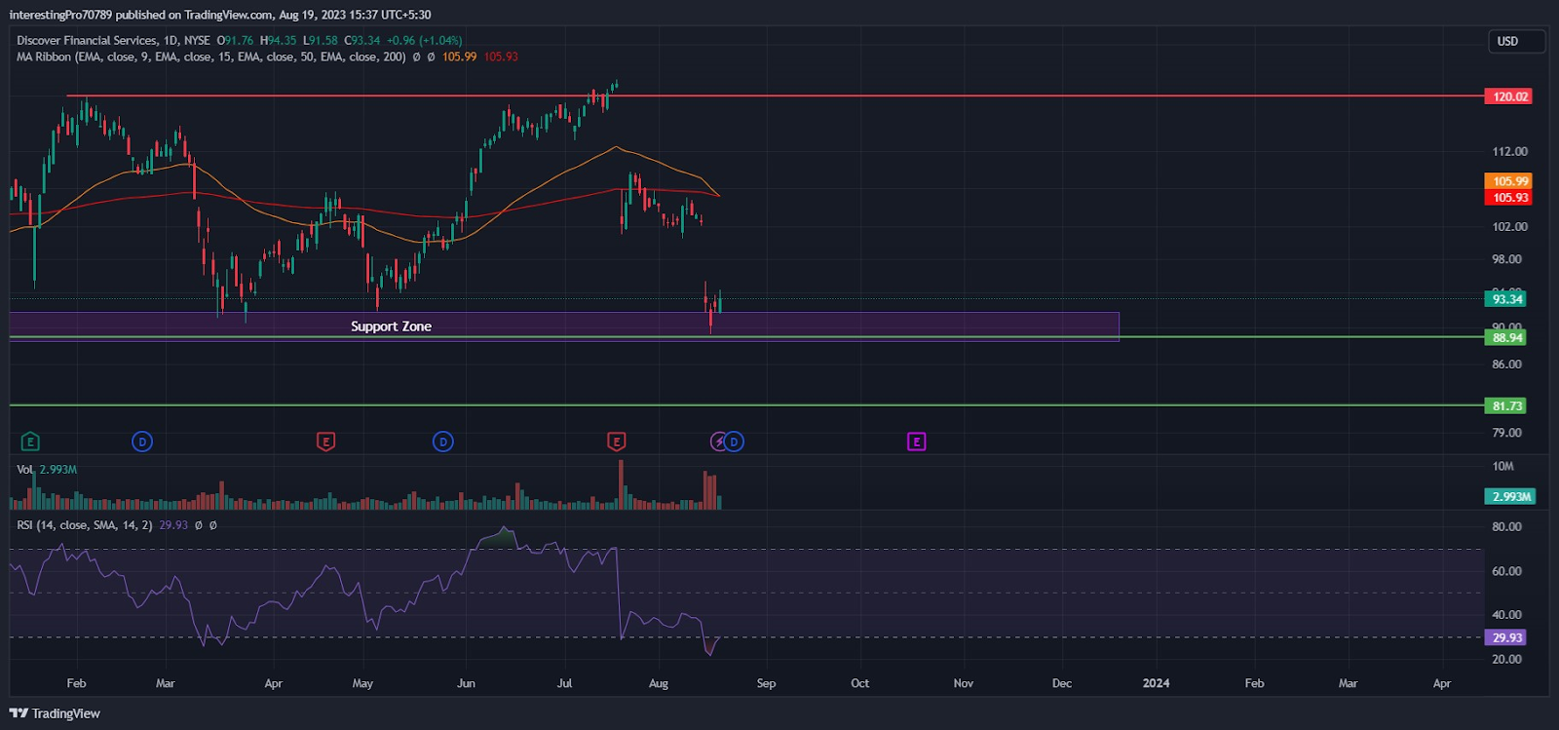Click the 93.34 current price label
Screen dimensions: 1559x730
1505,299
